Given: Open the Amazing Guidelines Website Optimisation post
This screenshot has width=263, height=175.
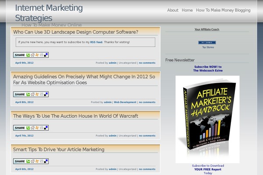Looking at the screenshot, I should [84, 80].
